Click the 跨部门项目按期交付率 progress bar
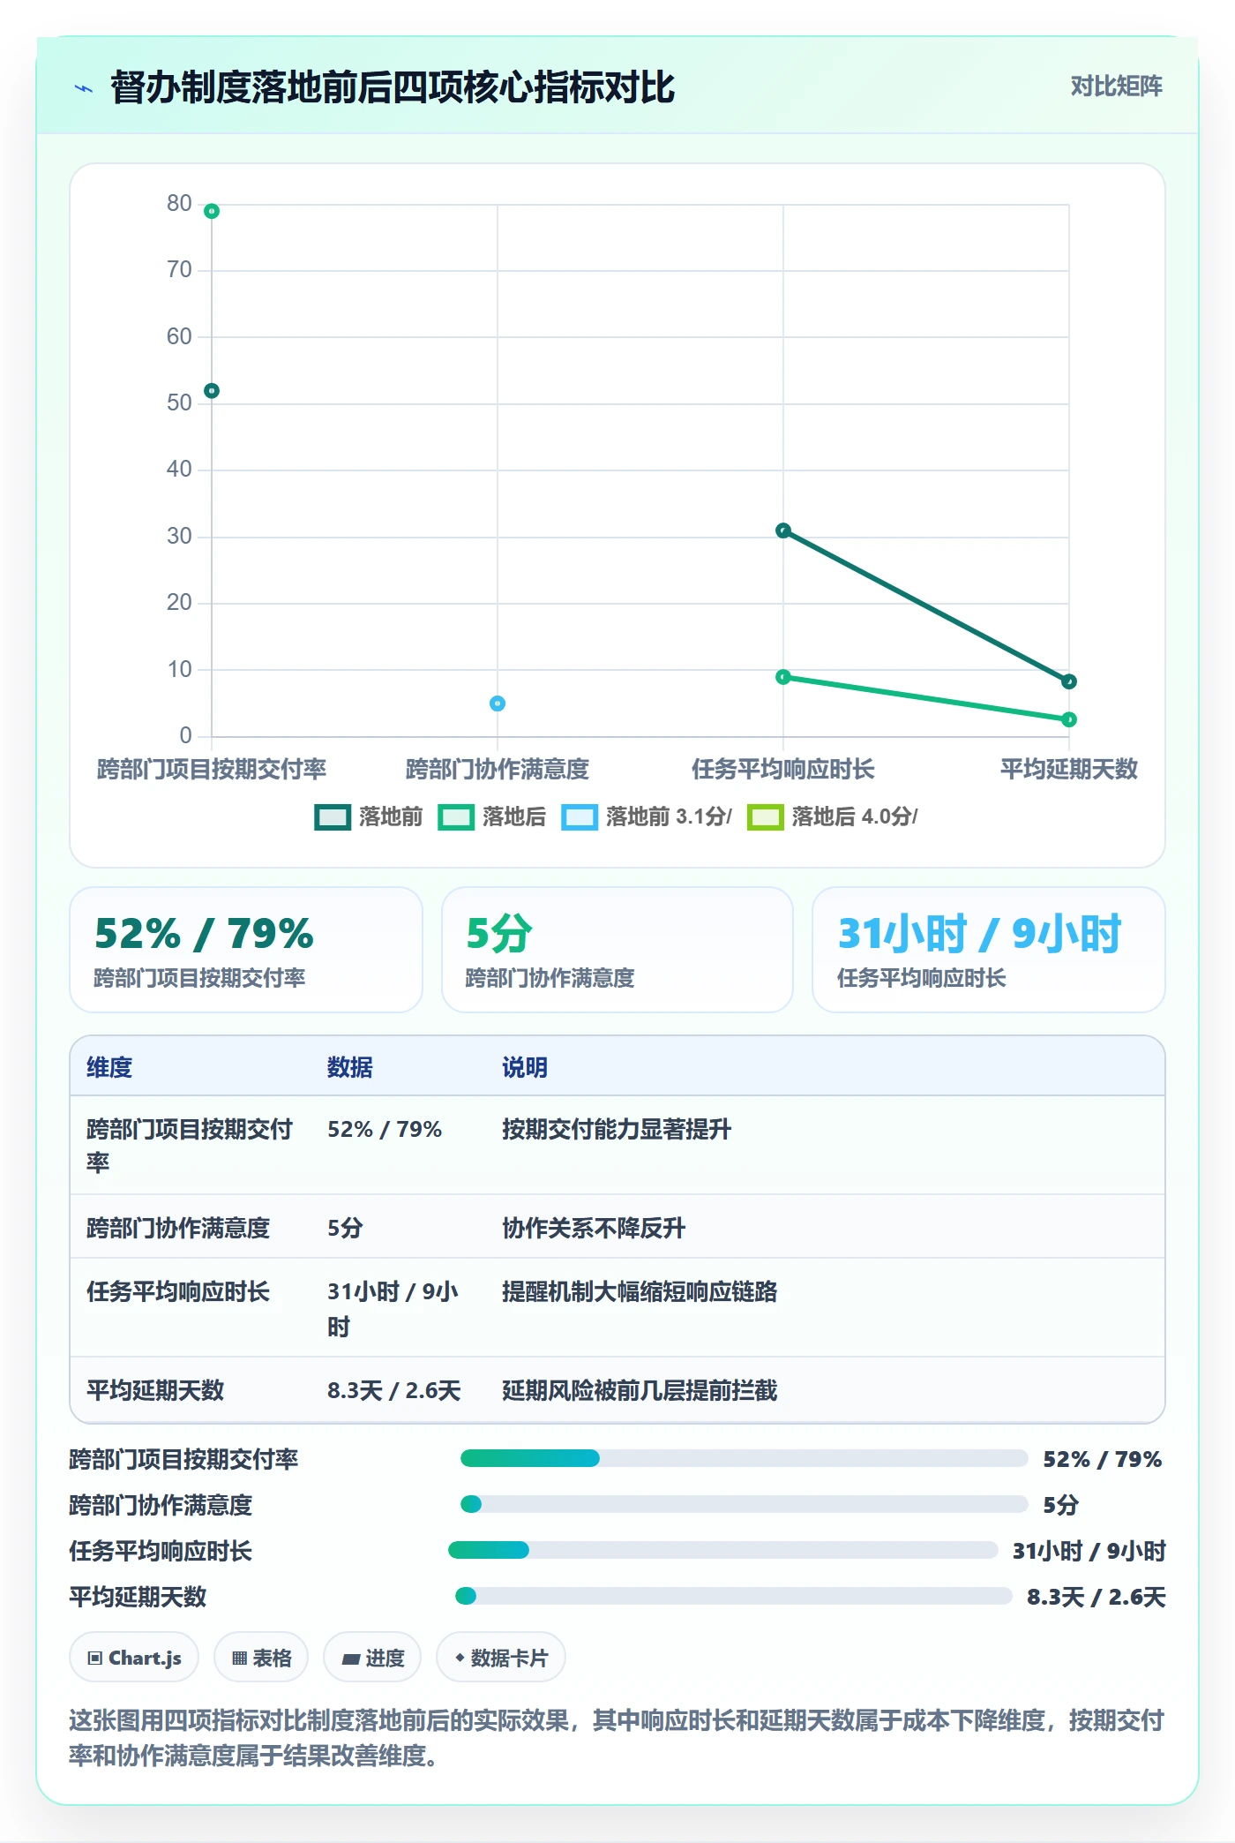Viewport: 1235px width, 1843px height. click(x=745, y=1458)
